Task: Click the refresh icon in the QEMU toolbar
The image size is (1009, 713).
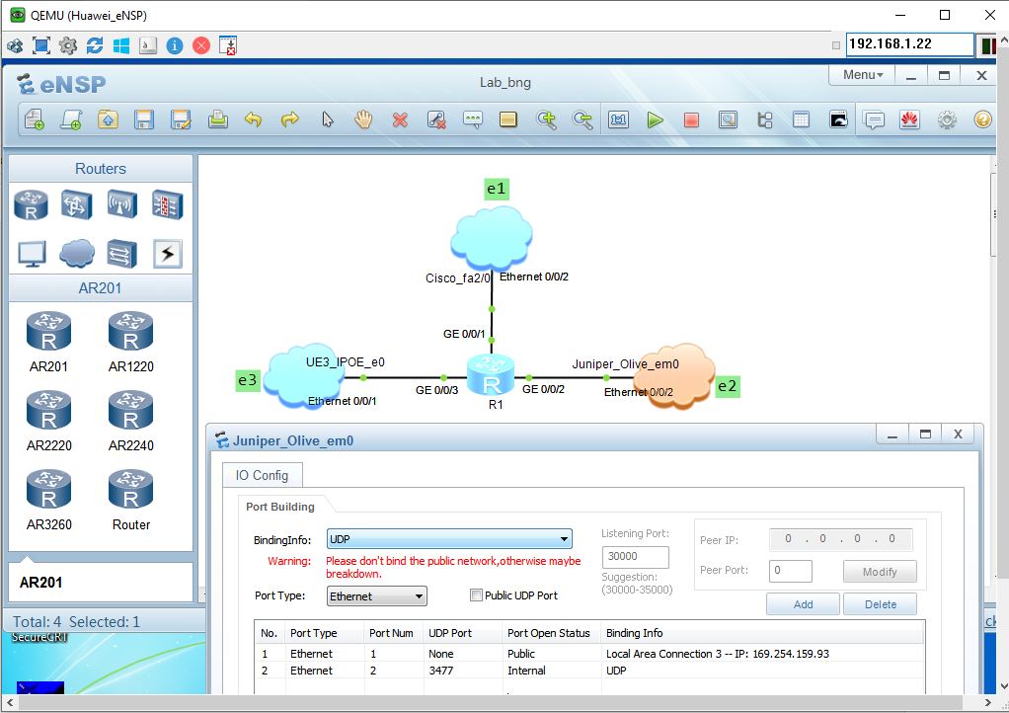Action: click(94, 44)
